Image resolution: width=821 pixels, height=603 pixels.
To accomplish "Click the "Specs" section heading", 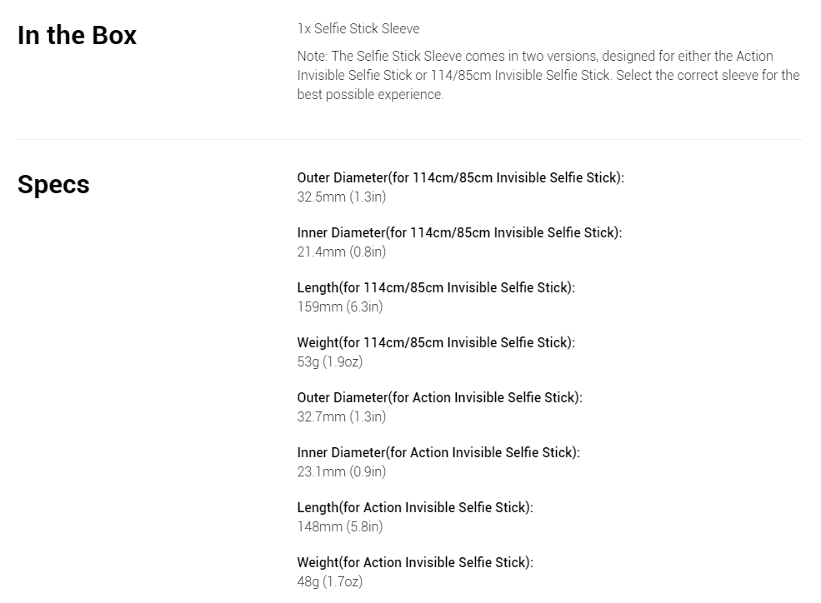I will (x=53, y=185).
